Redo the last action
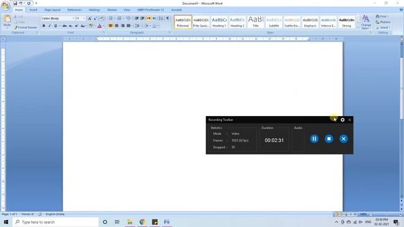404x227 pixels. 28,3
